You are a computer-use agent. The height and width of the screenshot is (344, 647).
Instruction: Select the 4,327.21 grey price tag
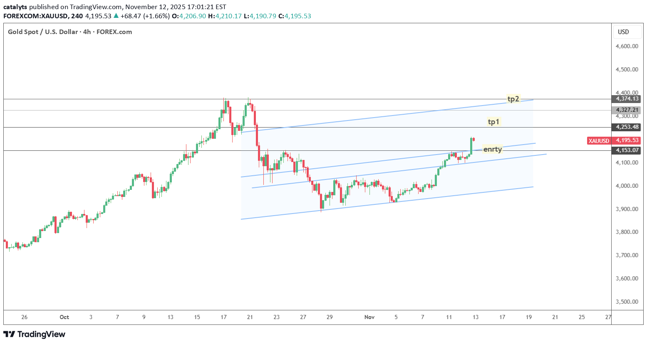click(627, 110)
